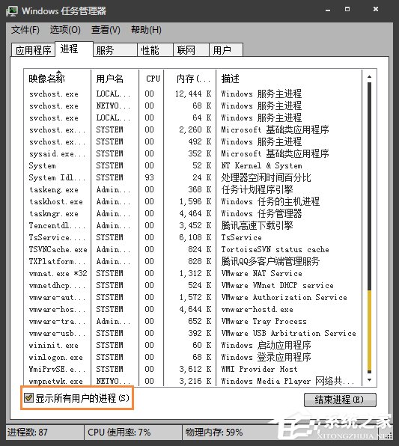399x446 pixels.
Task: Select the WmiPrvSE process row
Action: [192, 369]
